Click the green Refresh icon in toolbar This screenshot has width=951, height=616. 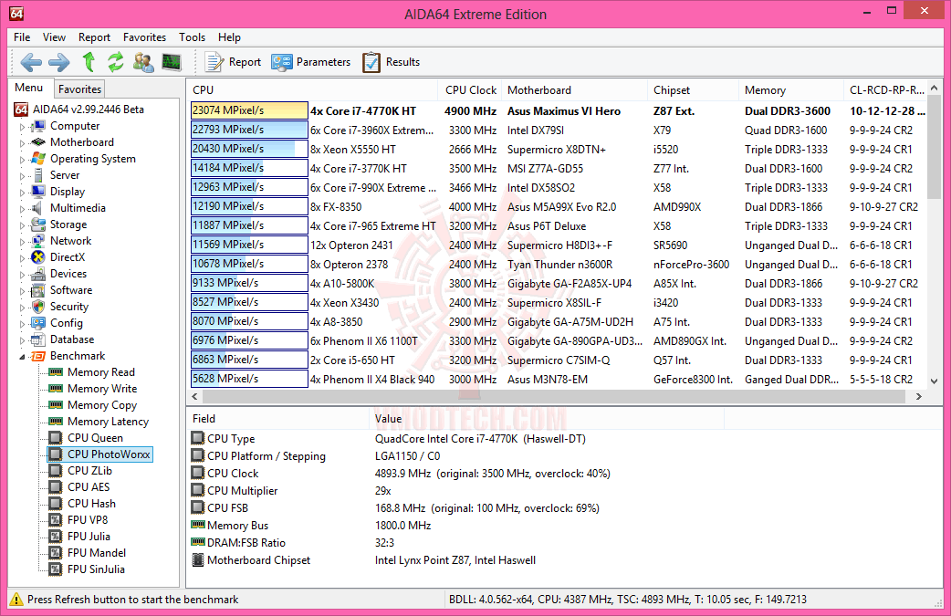coord(115,62)
